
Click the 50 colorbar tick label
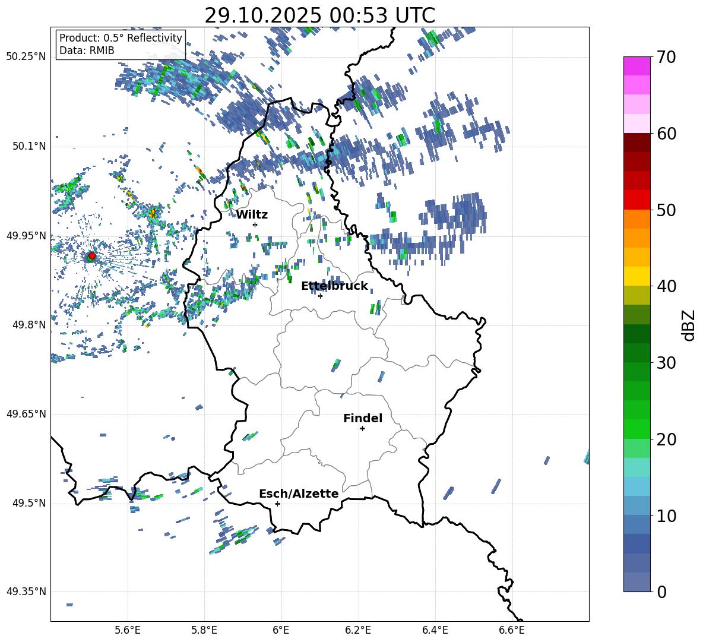click(666, 210)
